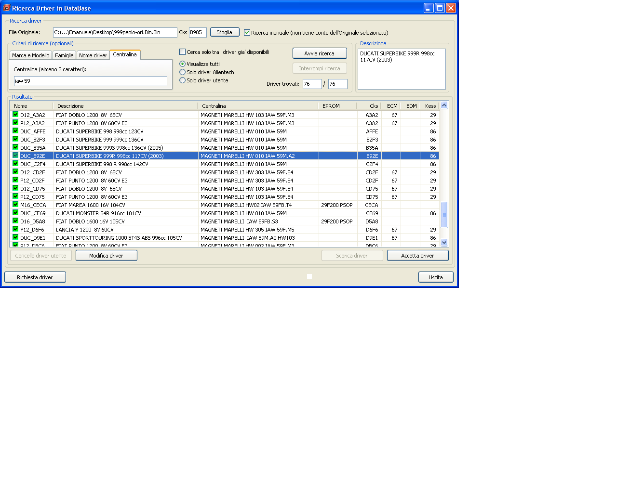The height and width of the screenshot is (493, 617).
Task: Select Solo driver Alientech radio option
Action: [x=183, y=72]
